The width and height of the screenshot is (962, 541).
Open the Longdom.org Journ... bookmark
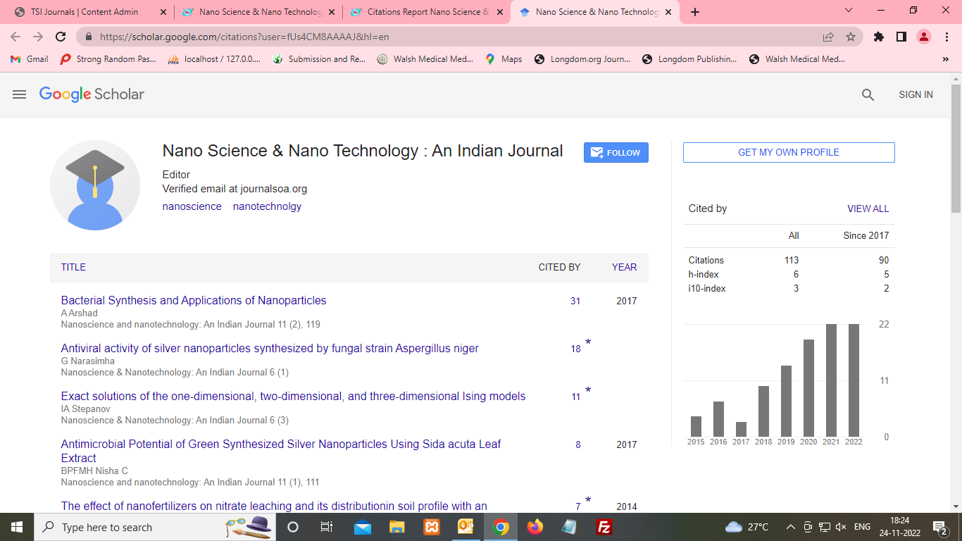[582, 59]
